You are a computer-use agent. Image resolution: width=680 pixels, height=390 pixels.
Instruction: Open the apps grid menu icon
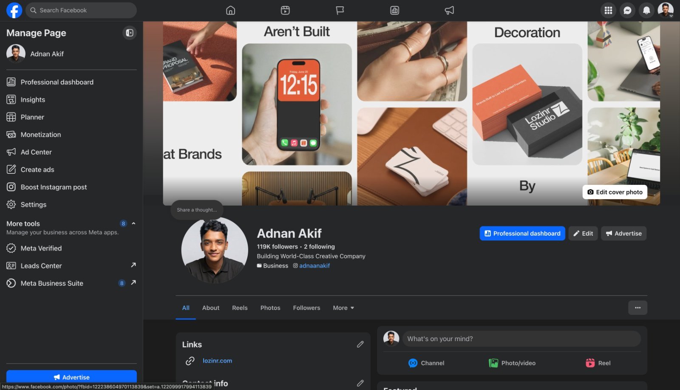tap(608, 10)
